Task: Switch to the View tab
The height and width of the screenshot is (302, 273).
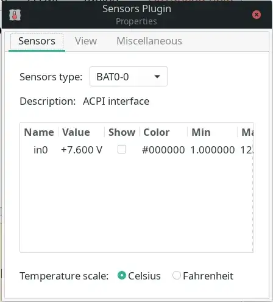Action: pos(86,41)
